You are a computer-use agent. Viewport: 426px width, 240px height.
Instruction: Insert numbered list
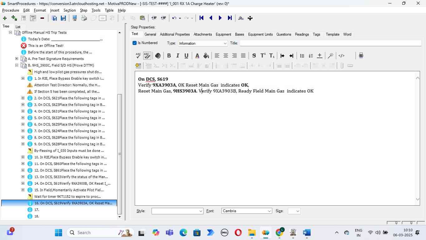(311, 56)
